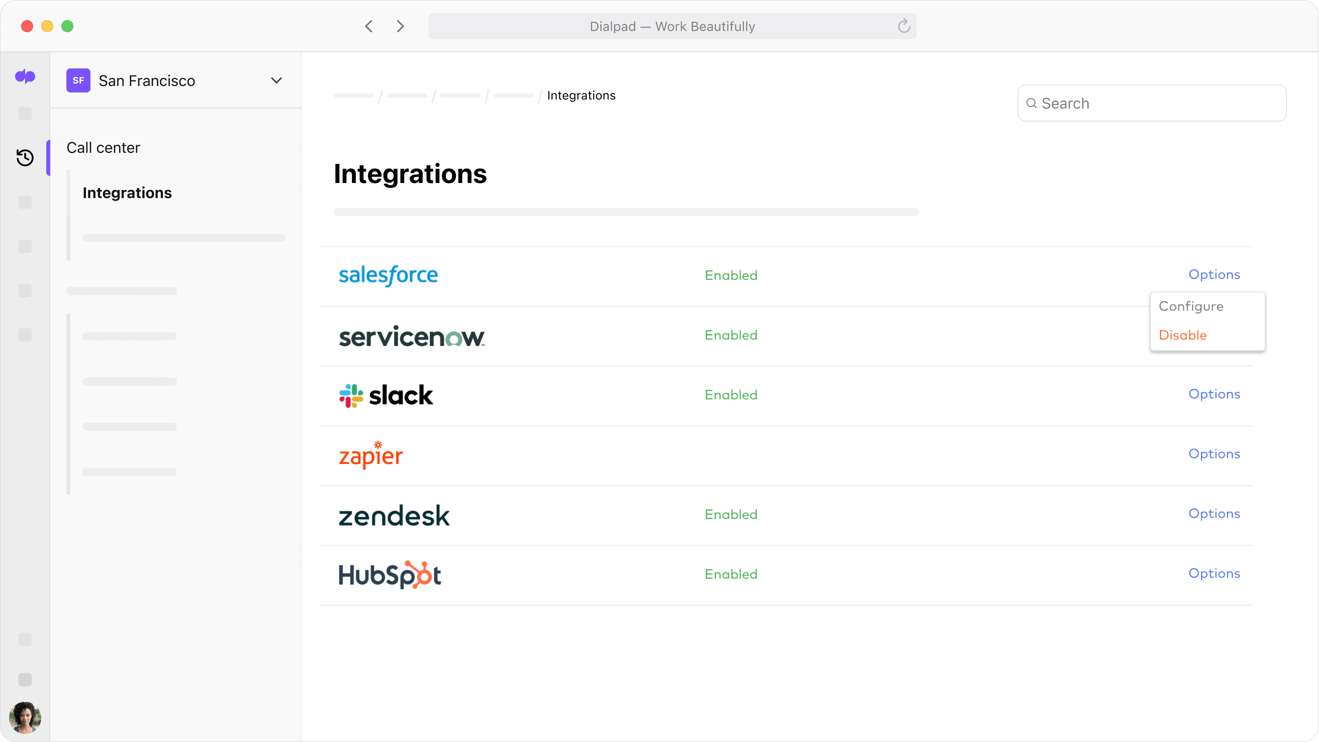Choose Disable from the options menu
Viewport: 1319px width, 742px height.
(1183, 335)
